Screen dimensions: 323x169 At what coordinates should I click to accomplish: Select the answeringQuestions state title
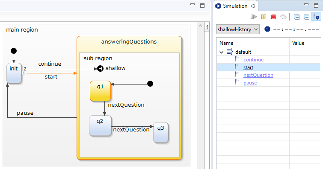pos(129,42)
